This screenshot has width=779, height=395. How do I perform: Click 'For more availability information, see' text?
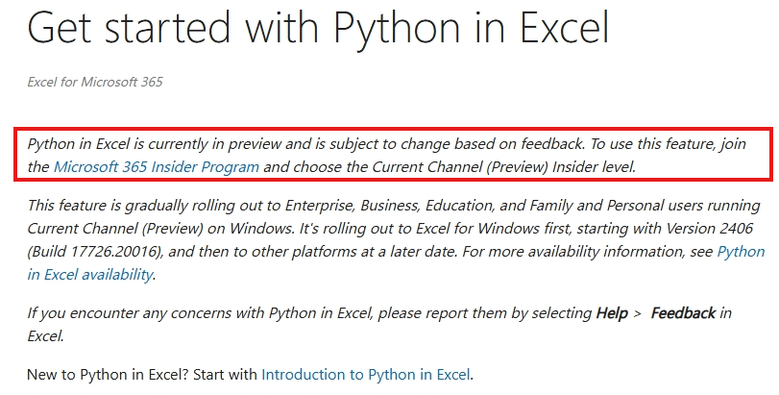coord(588,252)
